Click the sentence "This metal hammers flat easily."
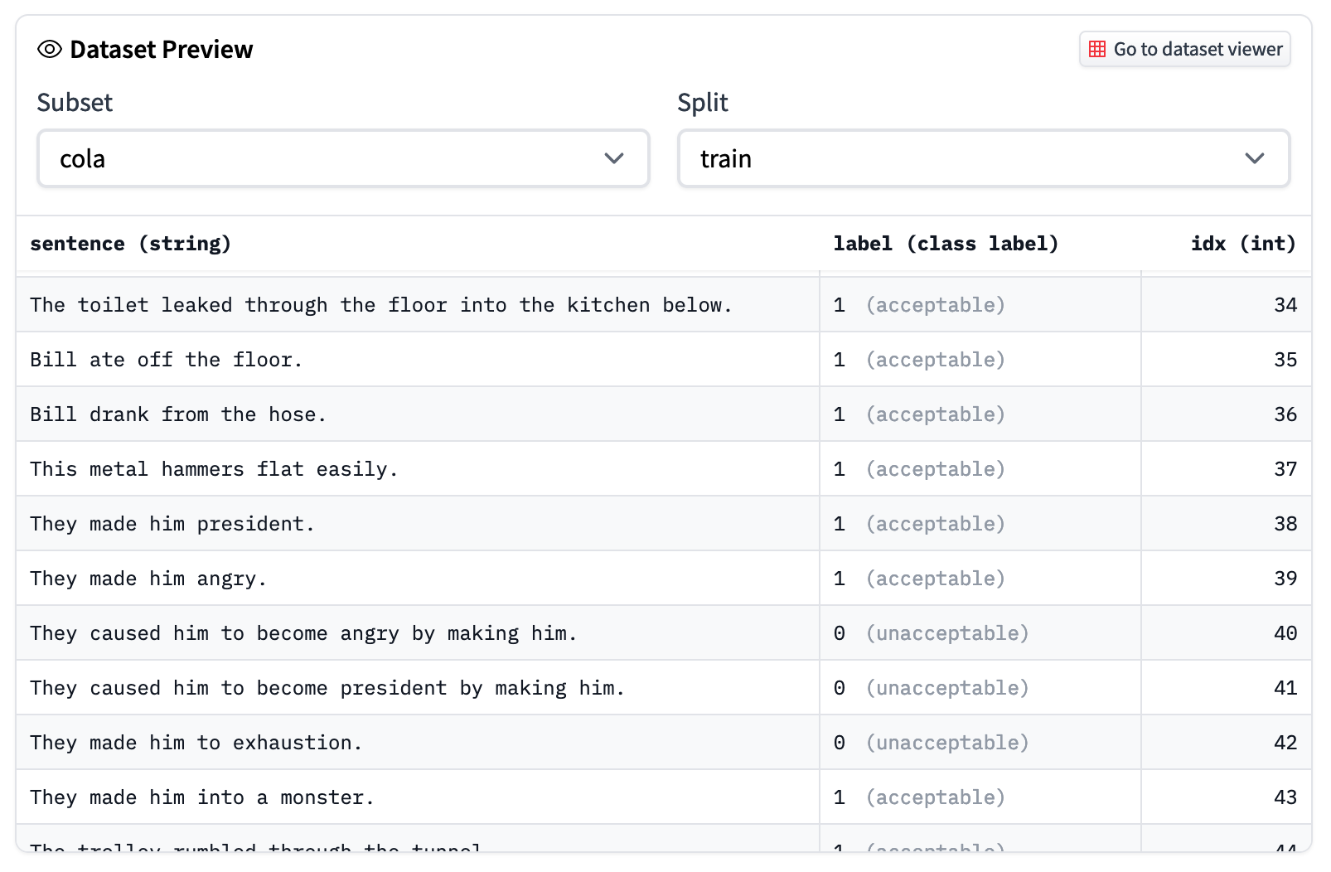Image resolution: width=1331 pixels, height=872 pixels. click(x=214, y=469)
